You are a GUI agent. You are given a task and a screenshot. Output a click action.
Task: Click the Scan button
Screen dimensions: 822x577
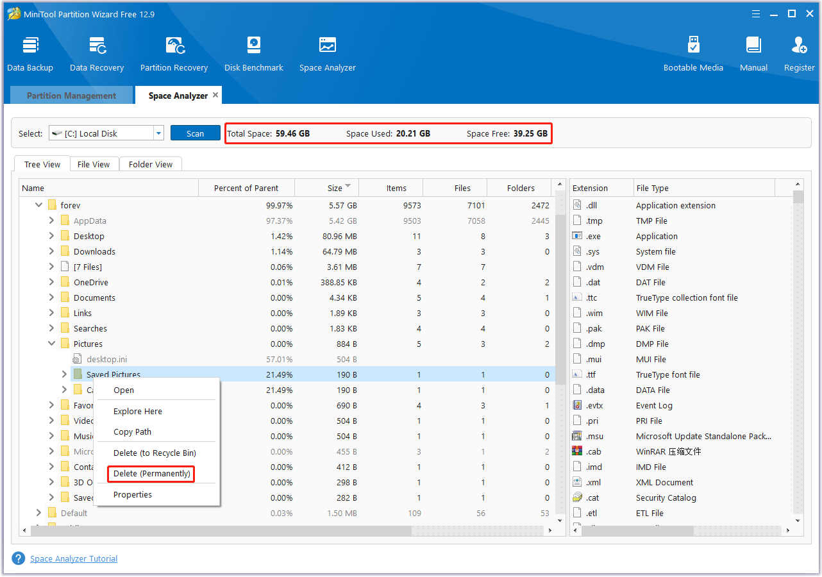pyautogui.click(x=196, y=133)
